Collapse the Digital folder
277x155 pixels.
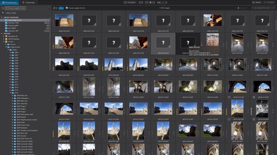[x=8, y=50]
